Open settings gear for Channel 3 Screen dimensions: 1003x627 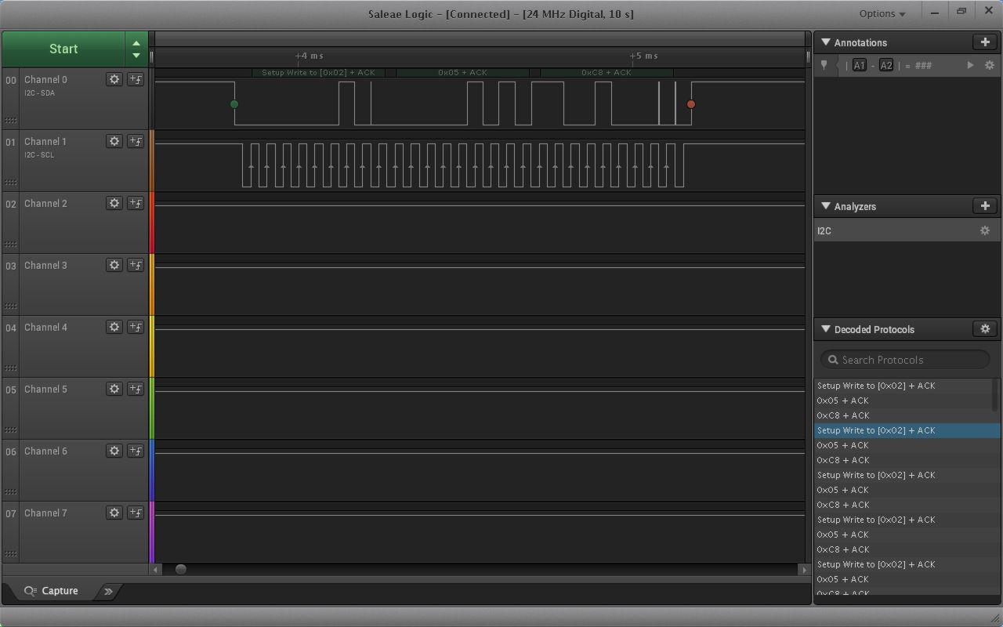pyautogui.click(x=114, y=265)
